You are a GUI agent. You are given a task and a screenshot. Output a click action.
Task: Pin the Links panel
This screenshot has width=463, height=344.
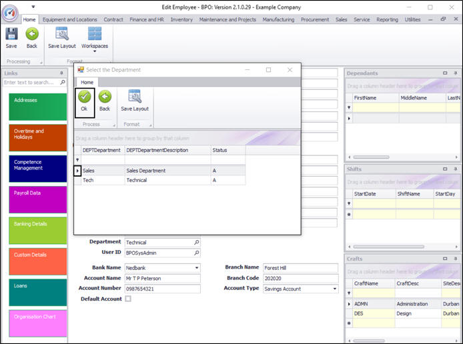(61, 73)
